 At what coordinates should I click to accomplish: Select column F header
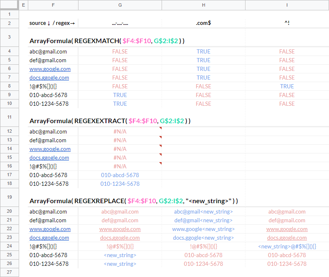(x=53, y=5)
